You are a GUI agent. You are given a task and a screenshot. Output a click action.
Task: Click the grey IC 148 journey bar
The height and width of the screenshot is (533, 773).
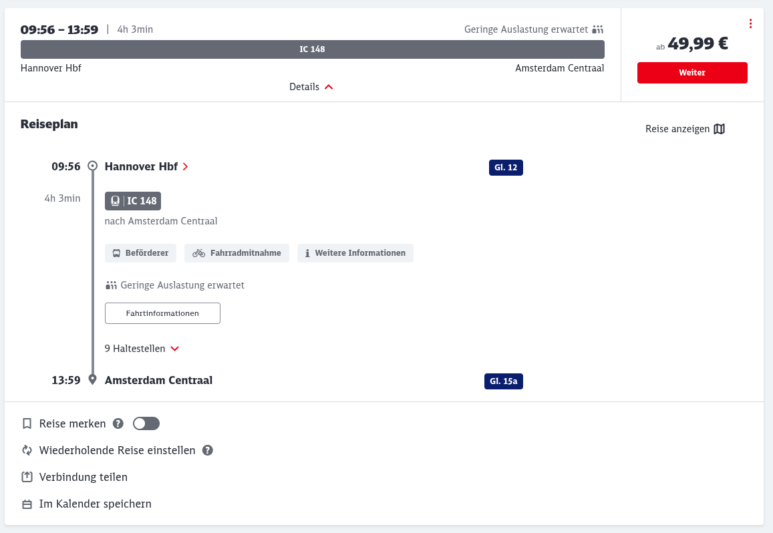(312, 49)
